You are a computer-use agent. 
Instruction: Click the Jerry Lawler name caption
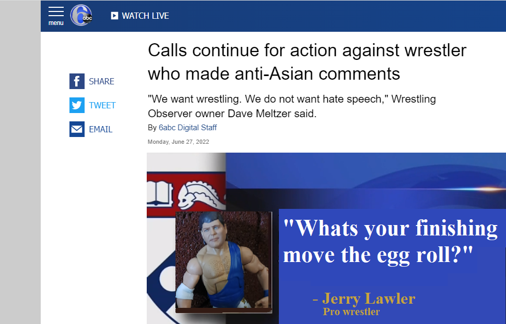click(x=363, y=298)
